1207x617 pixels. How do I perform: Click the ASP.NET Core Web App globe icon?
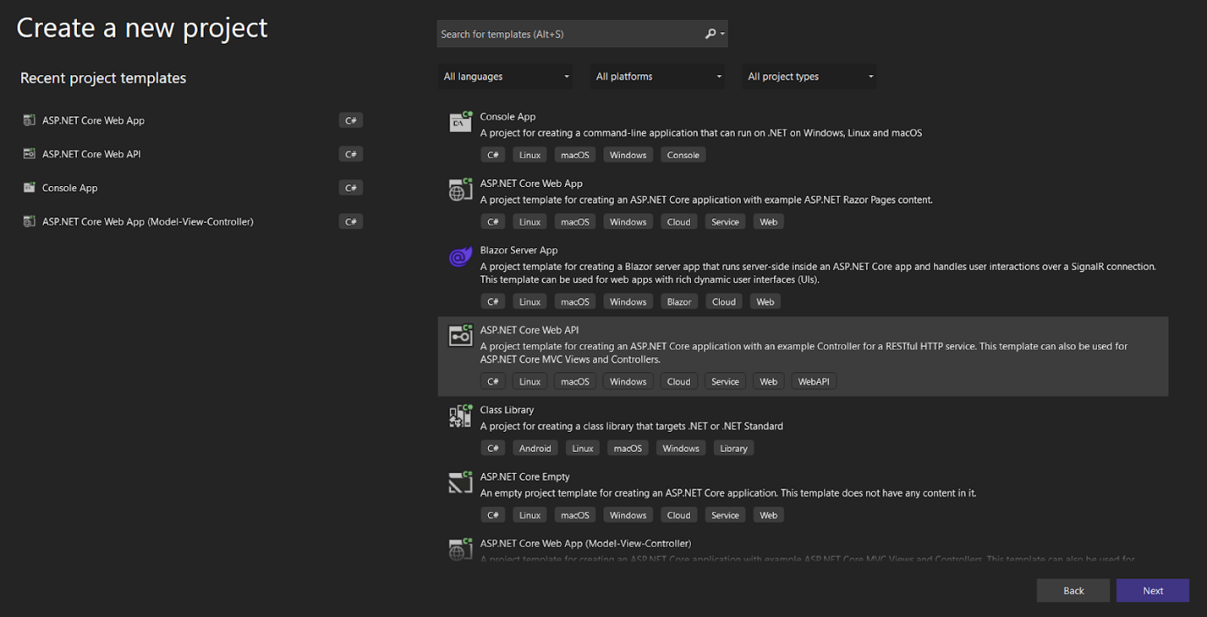pos(461,190)
